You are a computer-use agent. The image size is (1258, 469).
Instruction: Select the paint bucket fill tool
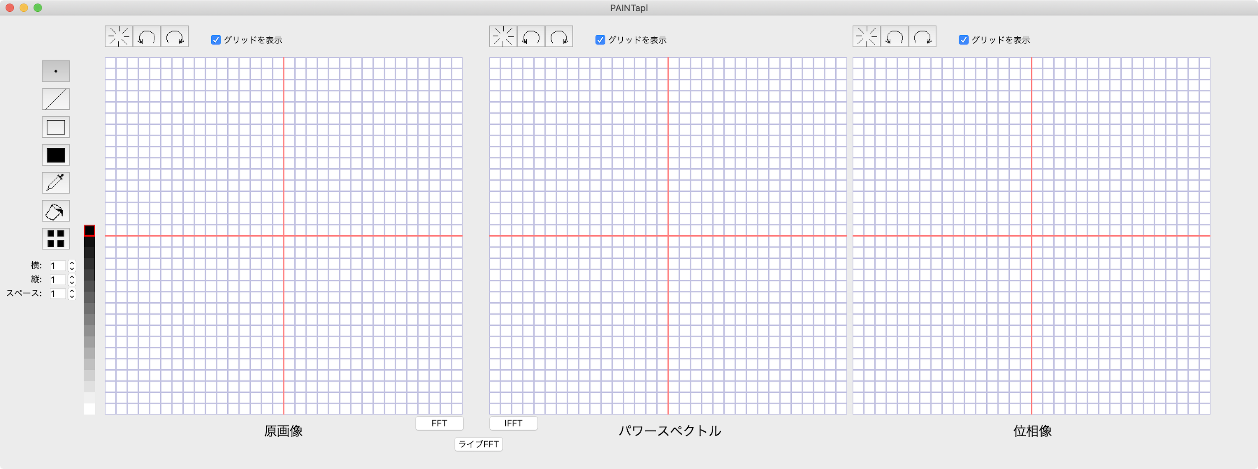point(56,211)
